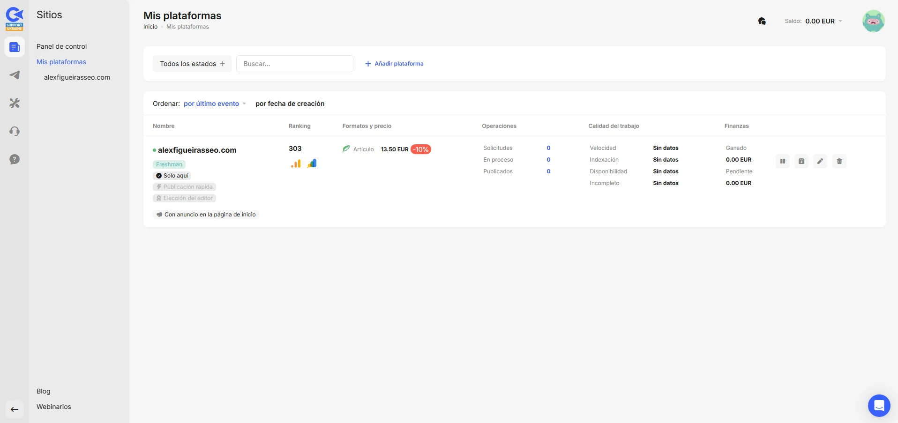Open the user avatar profile

[873, 21]
